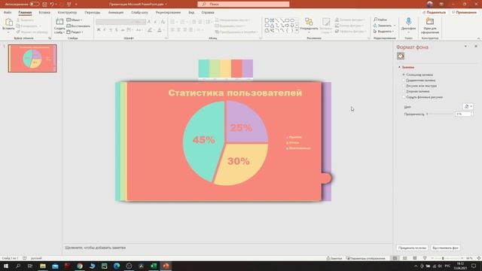This screenshot has height=271, width=482.
Task: Open Chrome from the taskbar
Action: pos(80,266)
